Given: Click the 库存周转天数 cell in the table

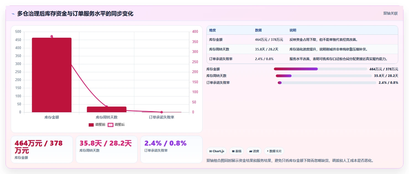Looking at the screenshot, I should (219, 49).
